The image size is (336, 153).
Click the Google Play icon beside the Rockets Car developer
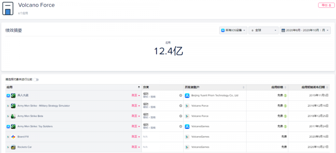[187, 147]
